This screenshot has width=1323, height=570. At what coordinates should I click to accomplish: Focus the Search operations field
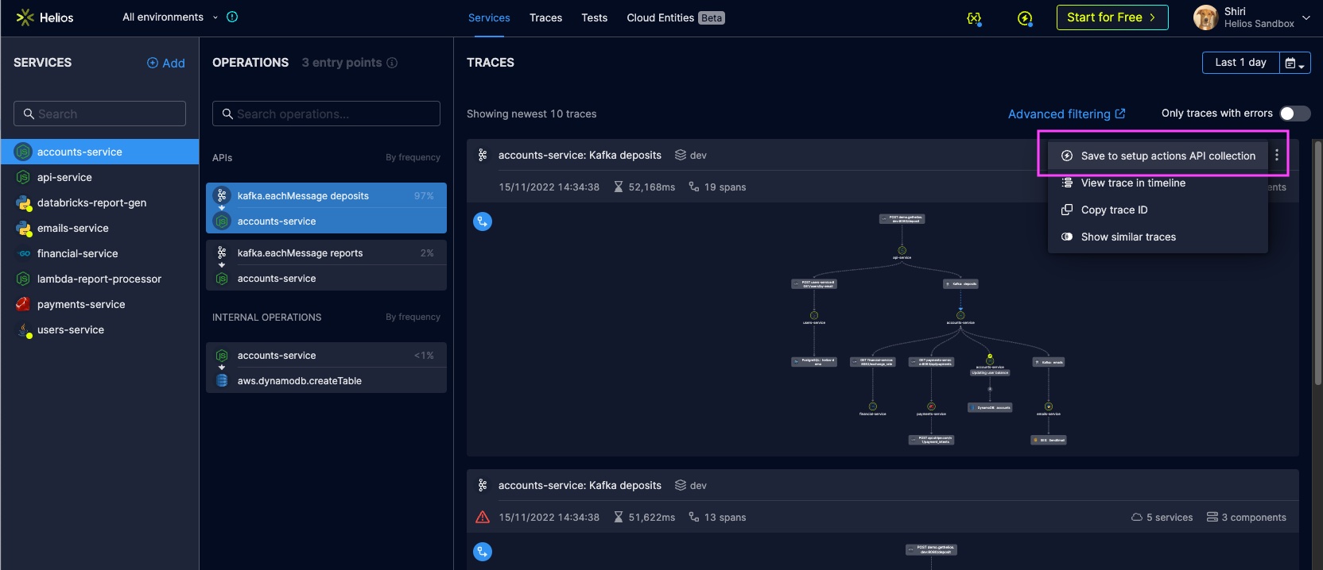pyautogui.click(x=326, y=114)
